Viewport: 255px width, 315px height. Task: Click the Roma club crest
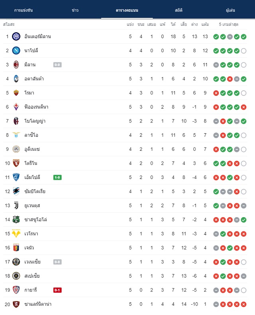click(16, 93)
